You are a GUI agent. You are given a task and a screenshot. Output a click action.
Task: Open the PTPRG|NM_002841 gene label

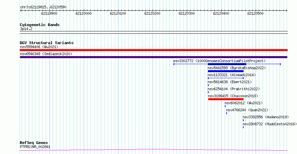pyautogui.click(x=35, y=147)
